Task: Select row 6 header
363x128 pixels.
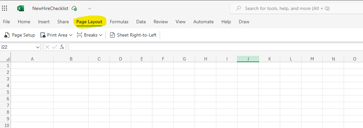Action: click(x=5, y=99)
